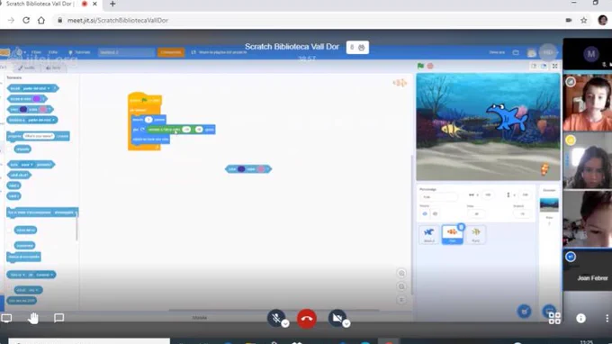Zoom out of the Scratch workspace
612x344 pixels.
coord(401,286)
